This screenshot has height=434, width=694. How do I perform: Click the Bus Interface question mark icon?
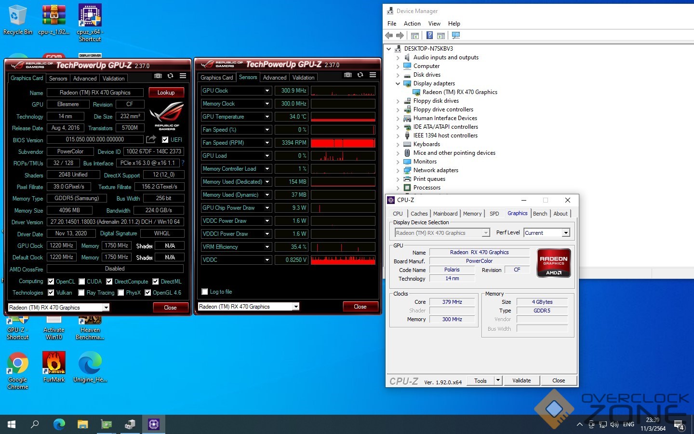point(183,163)
